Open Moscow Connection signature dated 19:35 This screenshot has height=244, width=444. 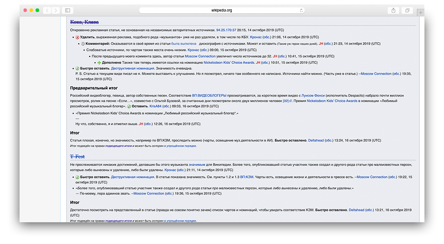(376, 74)
